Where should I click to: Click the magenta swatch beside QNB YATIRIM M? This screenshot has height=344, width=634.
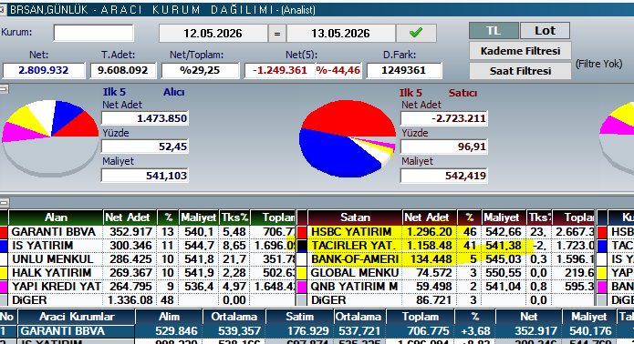click(x=302, y=287)
